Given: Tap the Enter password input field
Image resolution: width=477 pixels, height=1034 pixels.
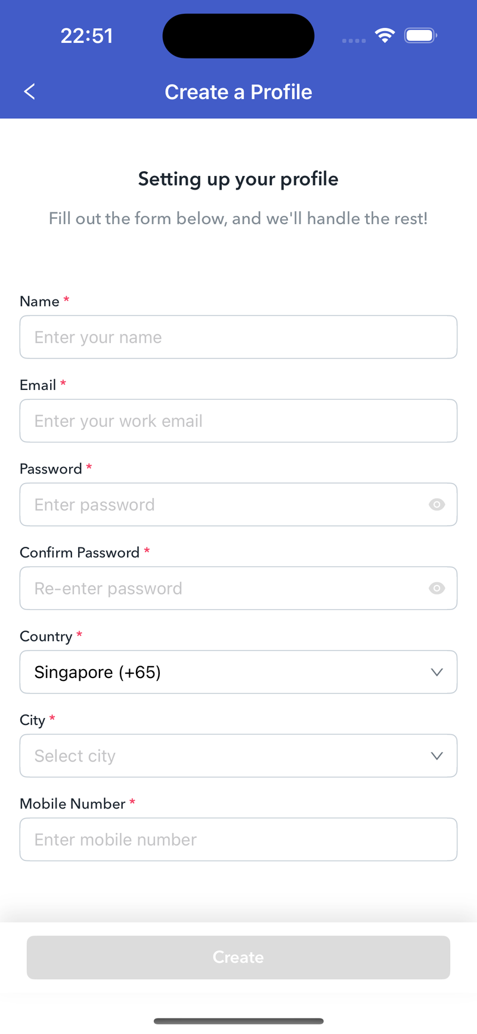Looking at the screenshot, I should [221, 504].
